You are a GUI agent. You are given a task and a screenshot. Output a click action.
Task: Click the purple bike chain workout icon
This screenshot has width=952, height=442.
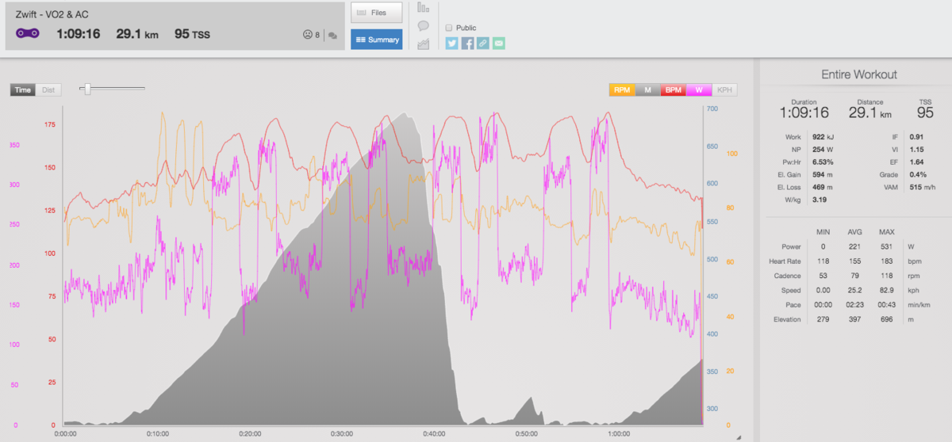click(x=28, y=33)
